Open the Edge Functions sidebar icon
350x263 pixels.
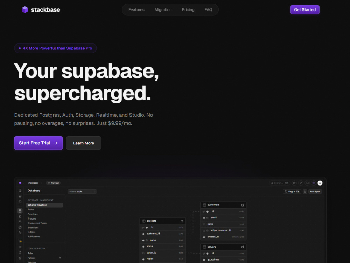pyautogui.click(x=20, y=227)
